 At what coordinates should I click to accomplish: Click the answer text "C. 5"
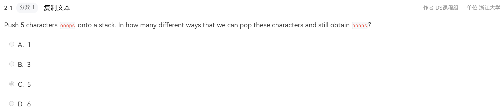[x=24, y=84]
